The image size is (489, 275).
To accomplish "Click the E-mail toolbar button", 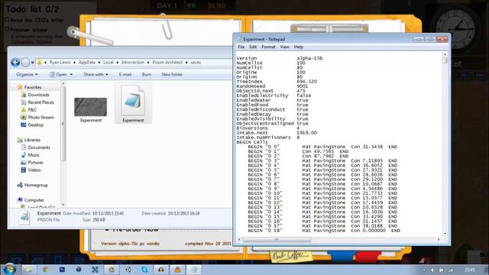I will (125, 75).
